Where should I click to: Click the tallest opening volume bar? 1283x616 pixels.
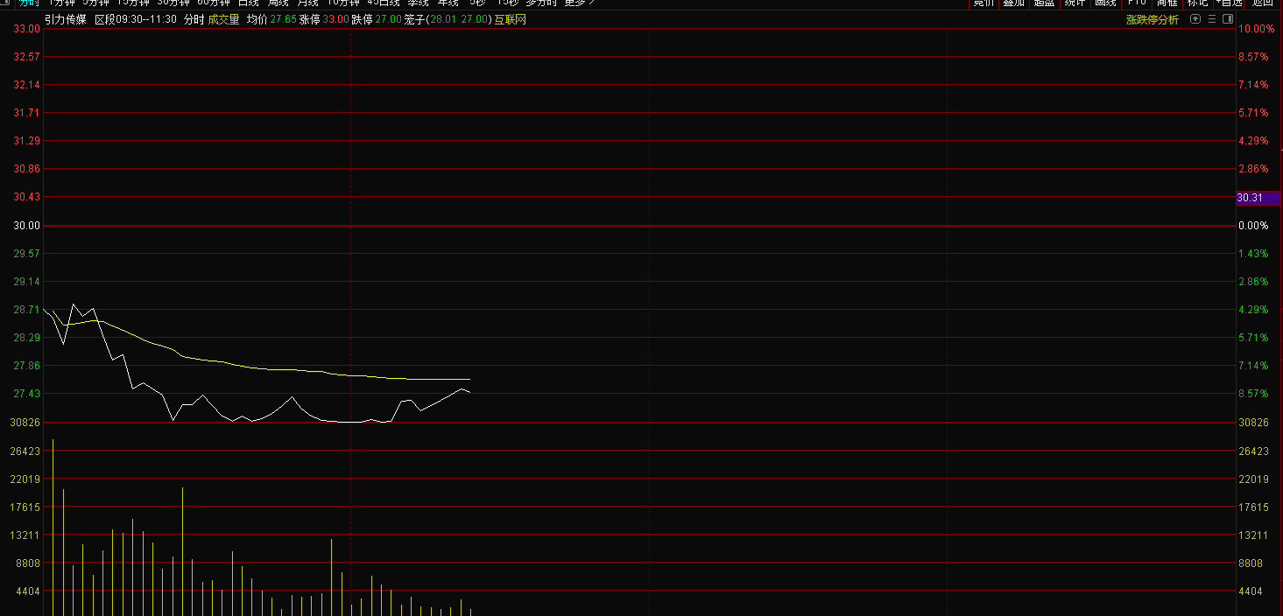point(53,525)
